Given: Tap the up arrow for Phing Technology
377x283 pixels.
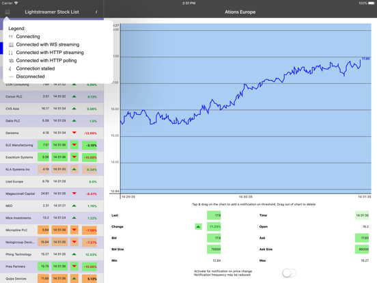Looking at the screenshot, I should pyautogui.click(x=74, y=254).
